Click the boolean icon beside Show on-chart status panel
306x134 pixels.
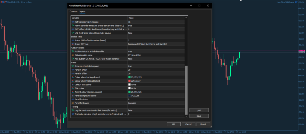[x=73, y=66]
